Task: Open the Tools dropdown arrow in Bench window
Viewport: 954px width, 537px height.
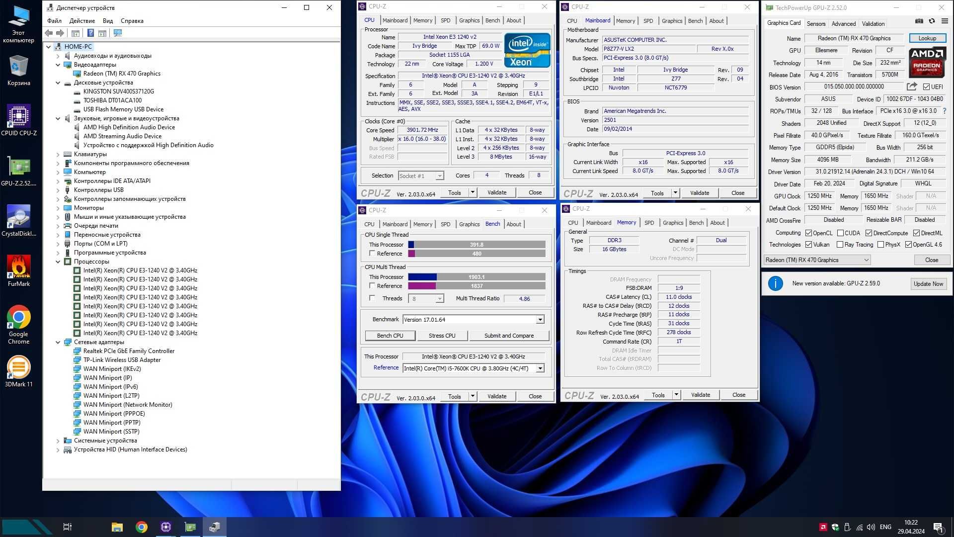Action: (473, 396)
